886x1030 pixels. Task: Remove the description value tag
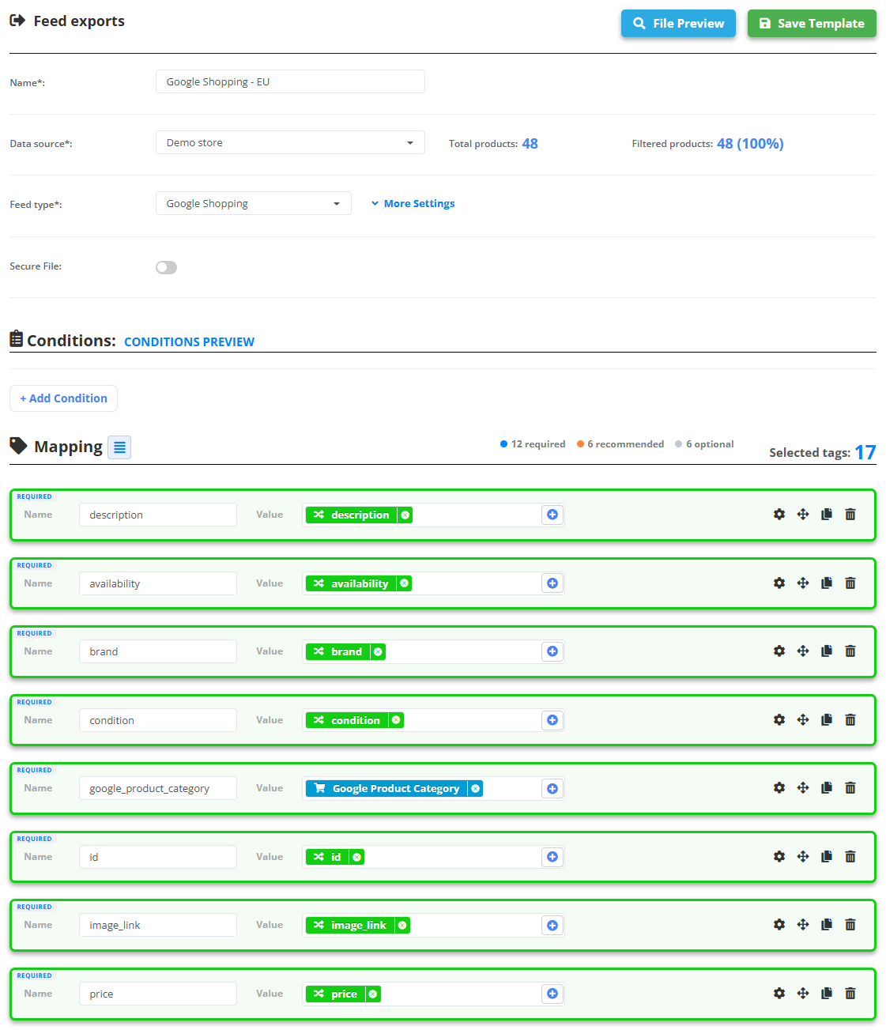[x=405, y=515]
